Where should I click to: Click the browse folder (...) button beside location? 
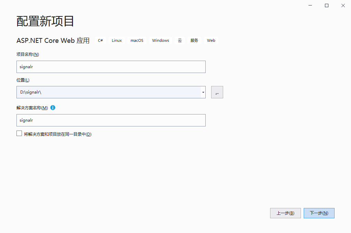(217, 92)
